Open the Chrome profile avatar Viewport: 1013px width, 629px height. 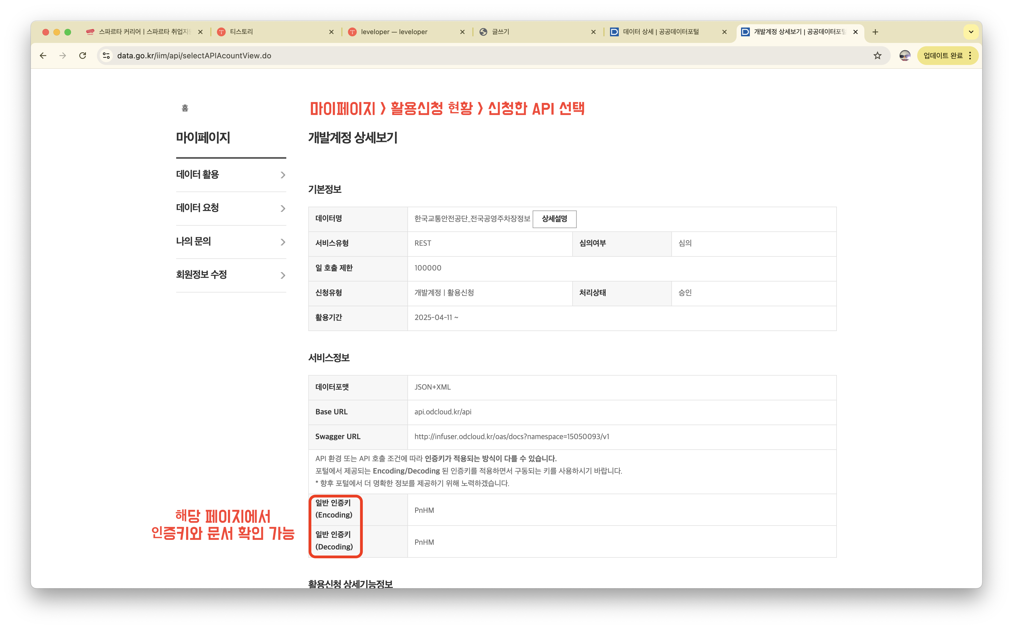point(904,56)
